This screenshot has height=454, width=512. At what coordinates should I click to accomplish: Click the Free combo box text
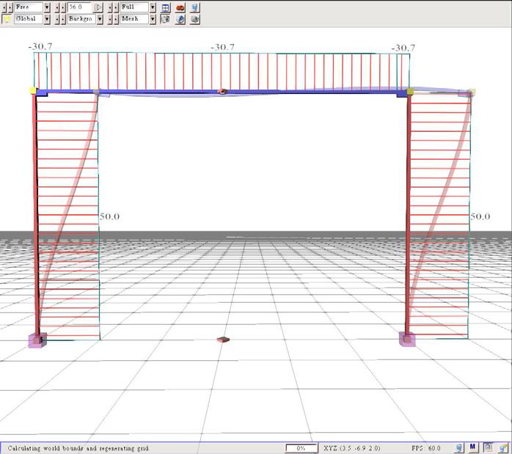coord(29,7)
